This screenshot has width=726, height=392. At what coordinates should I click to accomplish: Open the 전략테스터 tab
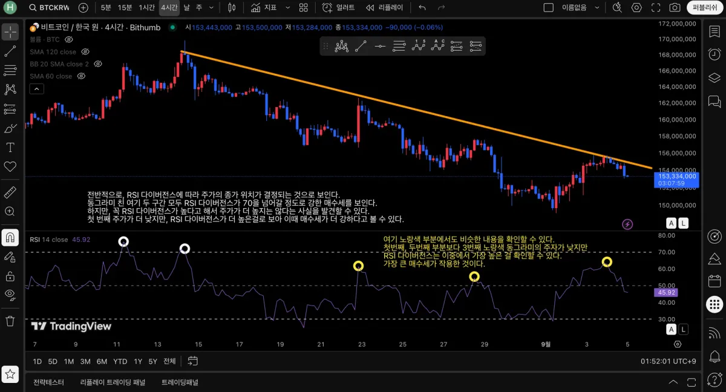point(48,382)
